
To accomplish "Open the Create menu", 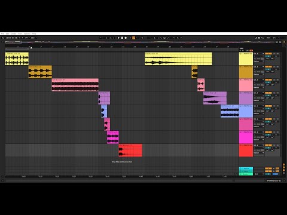I will pyautogui.click(x=13, y=34).
